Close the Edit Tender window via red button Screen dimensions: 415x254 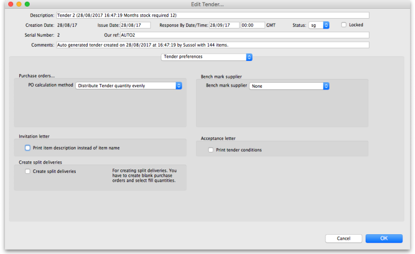coord(9,4)
